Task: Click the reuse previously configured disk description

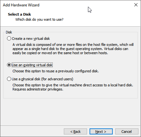Action: coord(56,71)
